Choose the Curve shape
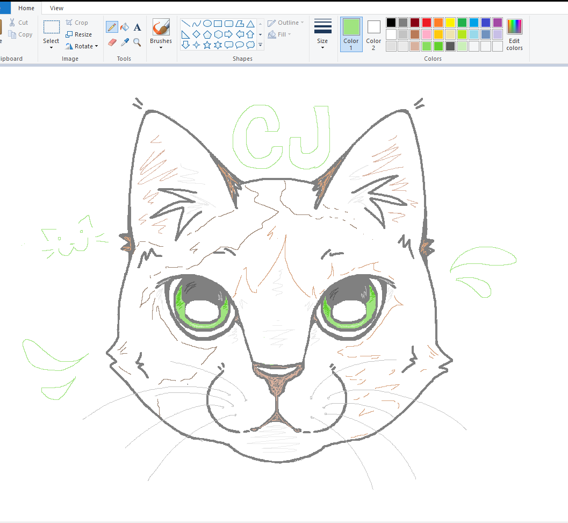Image resolution: width=568 pixels, height=523 pixels. pos(196,24)
